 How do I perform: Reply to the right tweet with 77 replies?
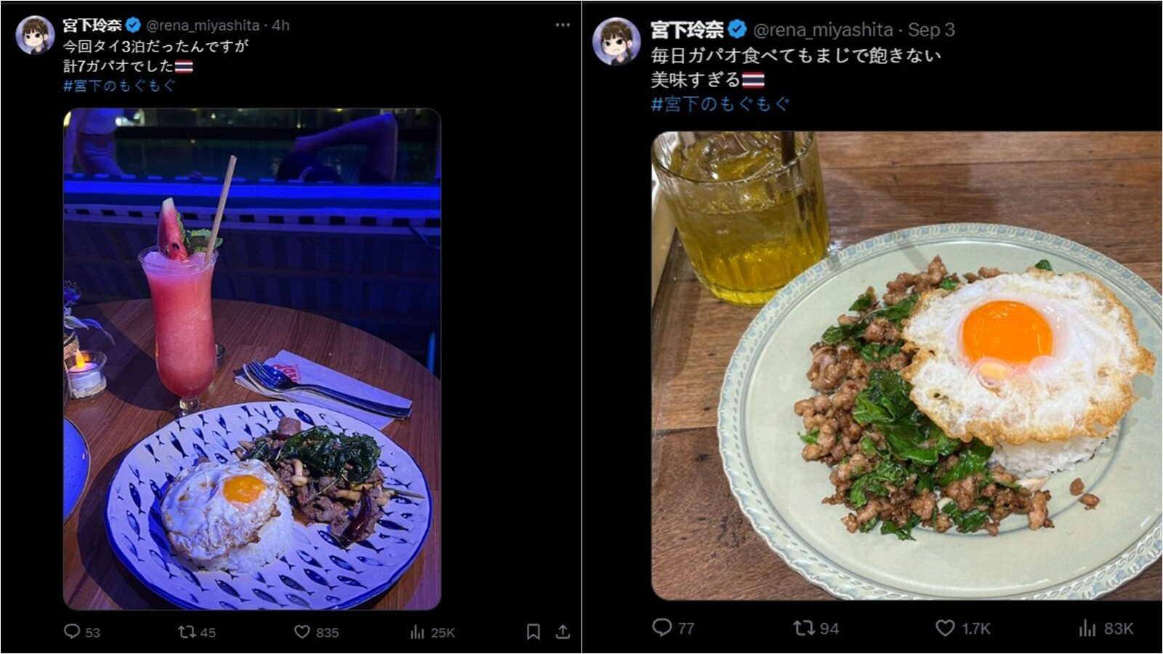point(673,628)
